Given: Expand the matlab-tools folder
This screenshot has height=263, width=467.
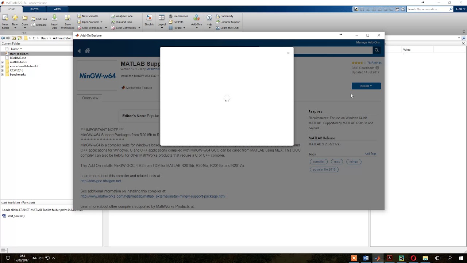Looking at the screenshot, I should pos(2,62).
